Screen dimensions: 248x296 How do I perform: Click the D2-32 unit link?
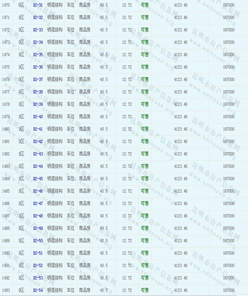pos(38,17)
